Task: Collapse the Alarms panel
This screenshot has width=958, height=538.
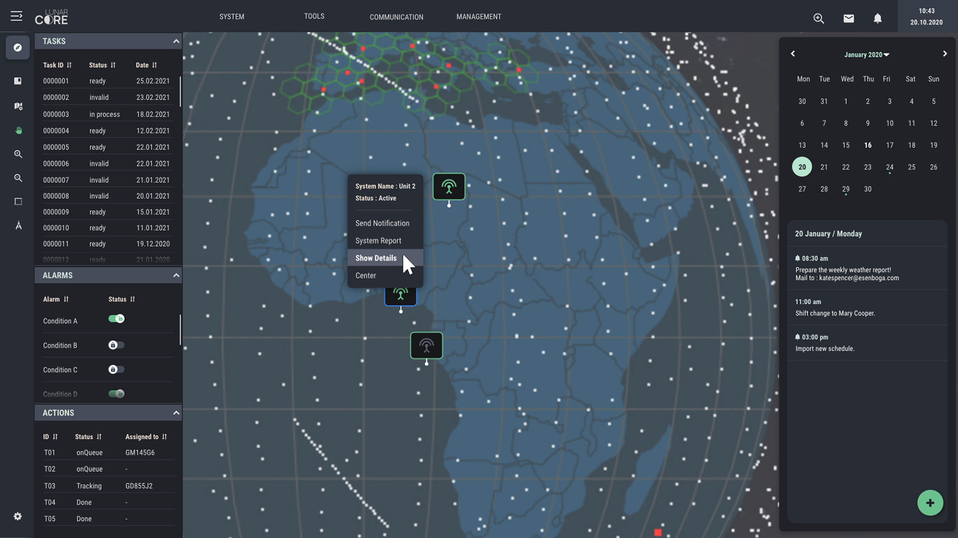Action: [x=176, y=275]
